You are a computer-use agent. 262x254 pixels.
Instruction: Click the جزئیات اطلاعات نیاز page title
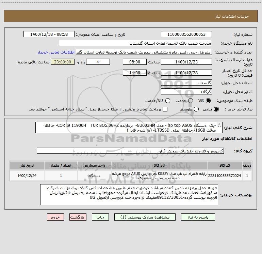tap(232, 16)
